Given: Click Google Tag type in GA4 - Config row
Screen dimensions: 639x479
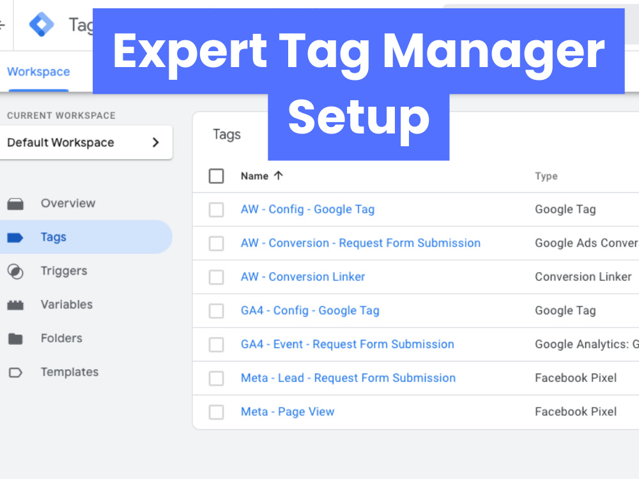Looking at the screenshot, I should 566,311.
